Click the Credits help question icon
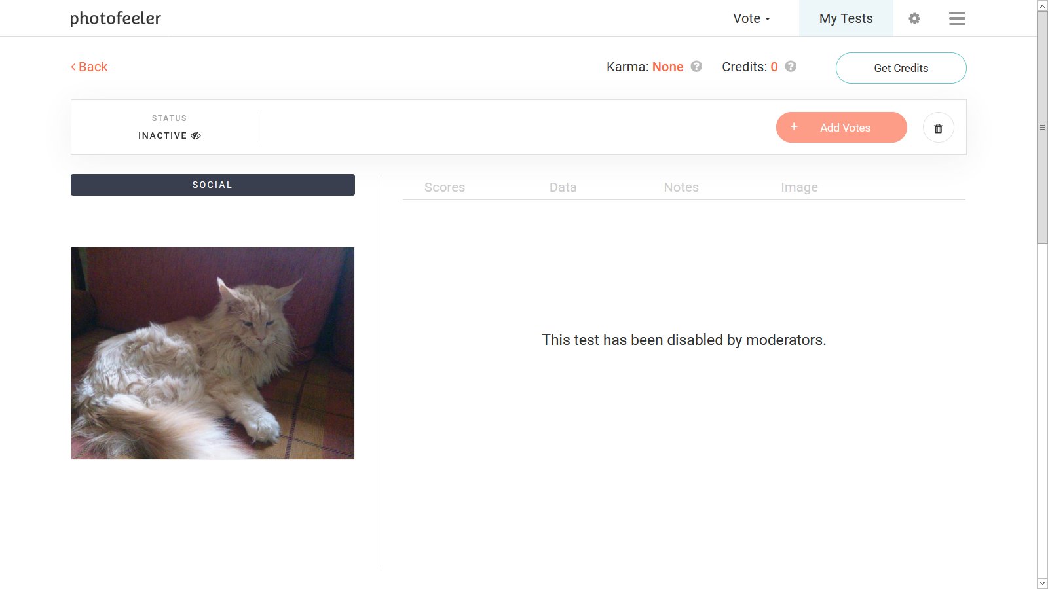1048x589 pixels. [x=791, y=66]
